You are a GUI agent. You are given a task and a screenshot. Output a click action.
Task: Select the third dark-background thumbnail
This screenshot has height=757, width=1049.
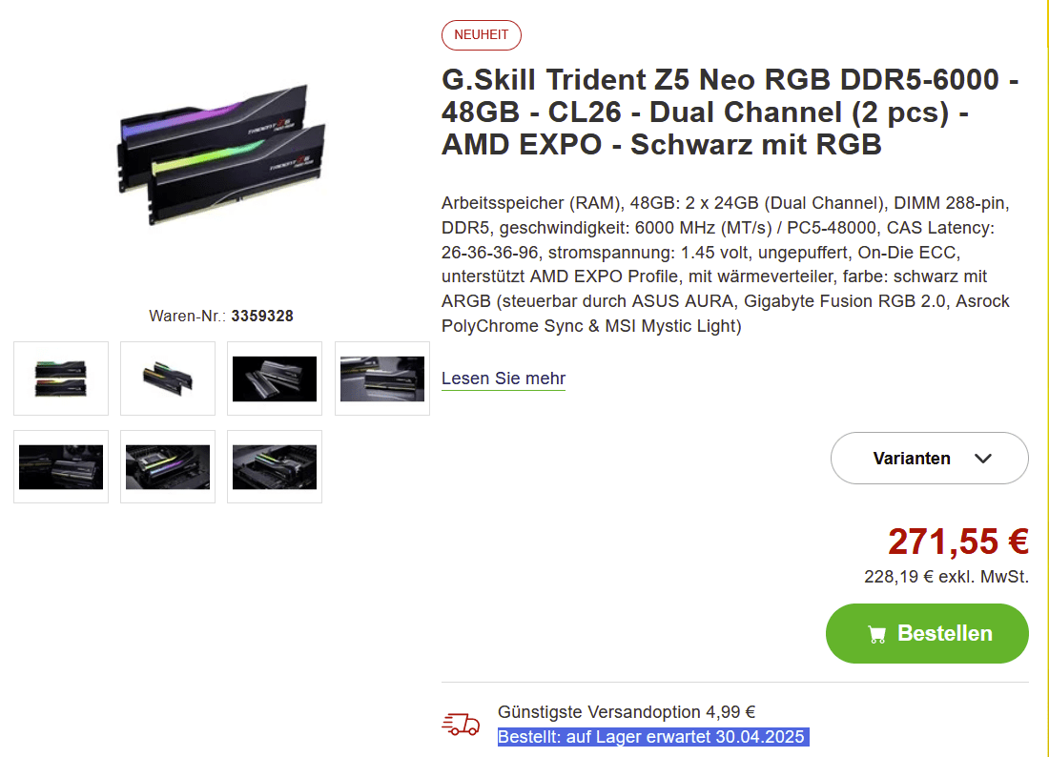coord(275,378)
